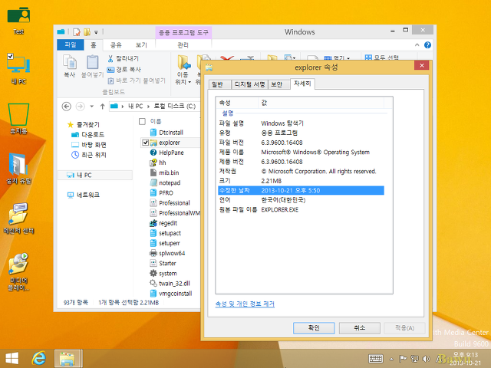
Task: Select the 미디어 플레이어 desktop icon
Action: 18,271
